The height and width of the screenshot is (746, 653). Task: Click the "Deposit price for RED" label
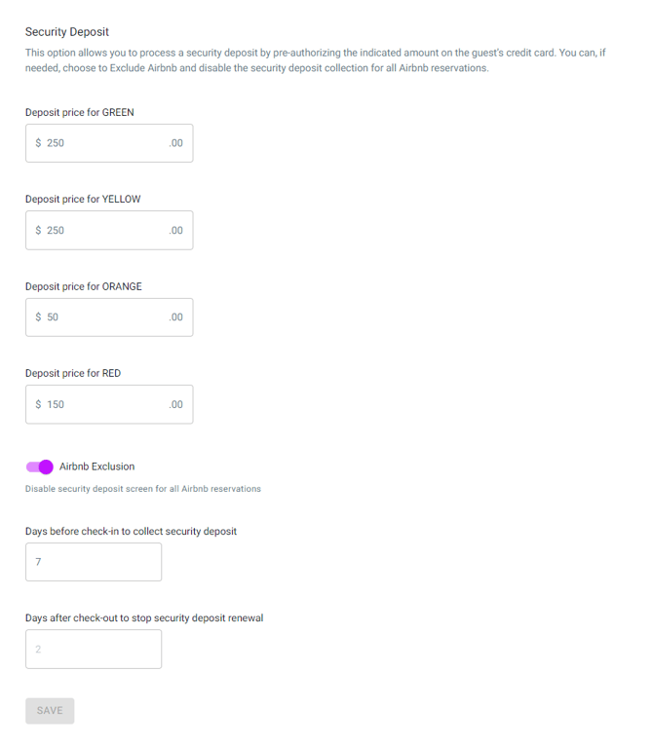click(x=73, y=373)
